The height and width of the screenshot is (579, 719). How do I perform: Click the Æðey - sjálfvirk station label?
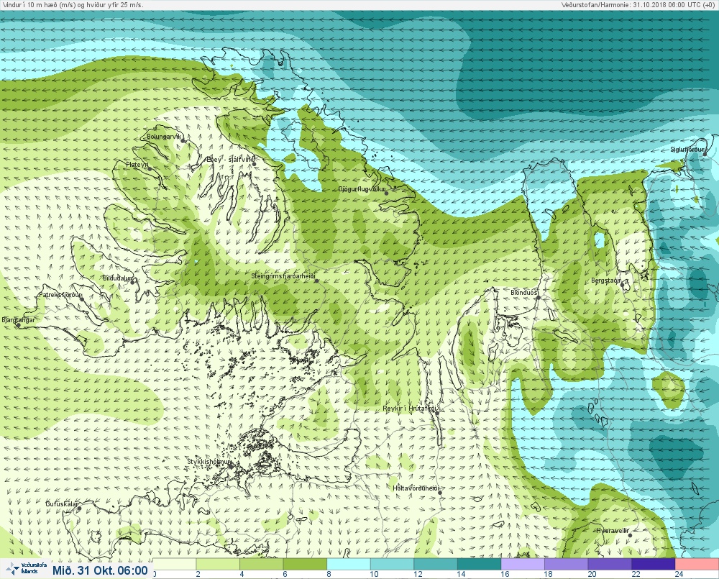click(x=230, y=159)
